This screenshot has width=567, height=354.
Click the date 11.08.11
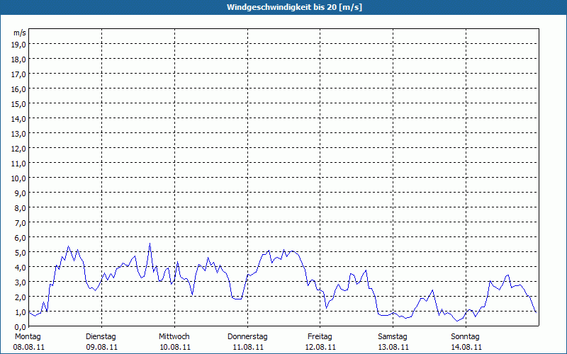[x=248, y=348]
